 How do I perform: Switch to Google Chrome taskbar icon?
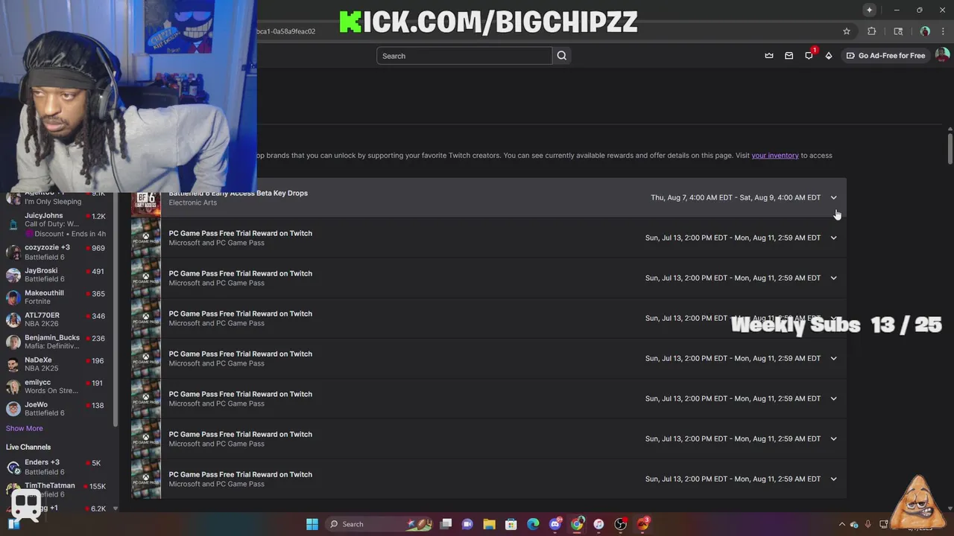pyautogui.click(x=577, y=524)
